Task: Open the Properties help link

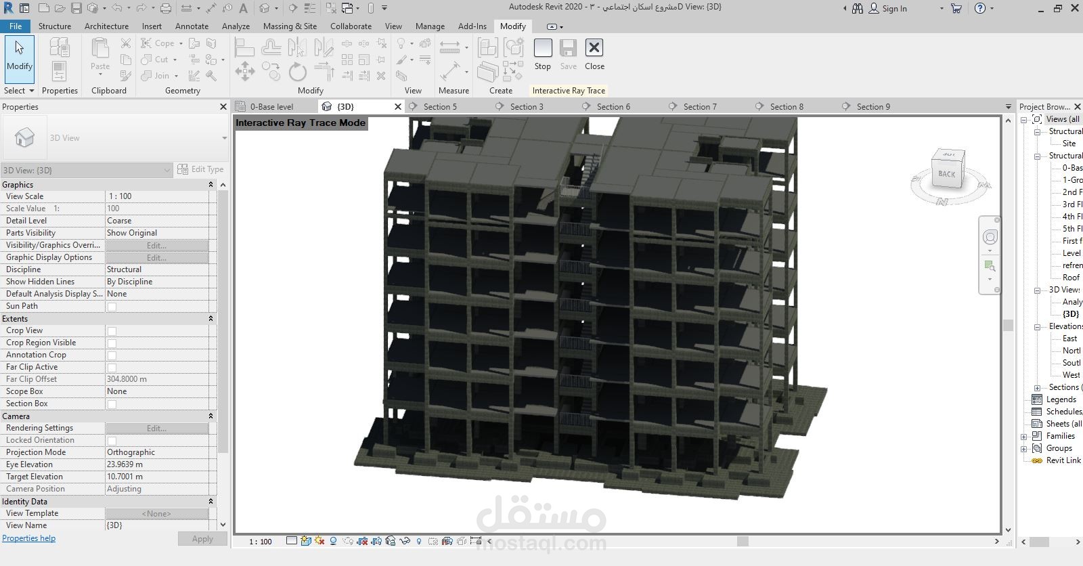Action: pyautogui.click(x=28, y=538)
